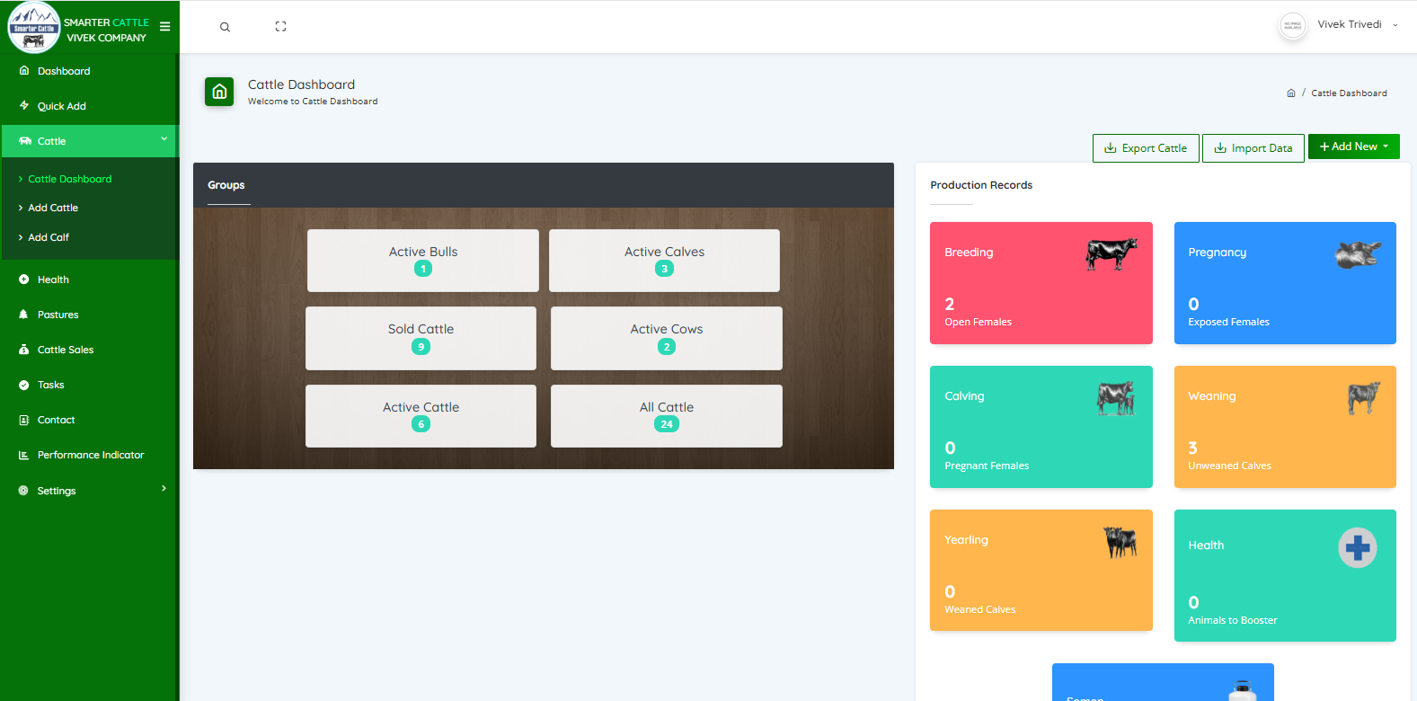Click the Breeding cow image icon

1111,254
